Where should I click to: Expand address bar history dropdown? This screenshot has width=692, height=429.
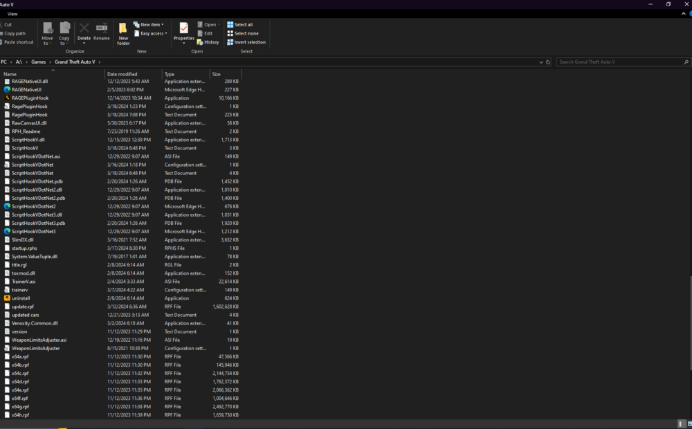[x=541, y=62]
